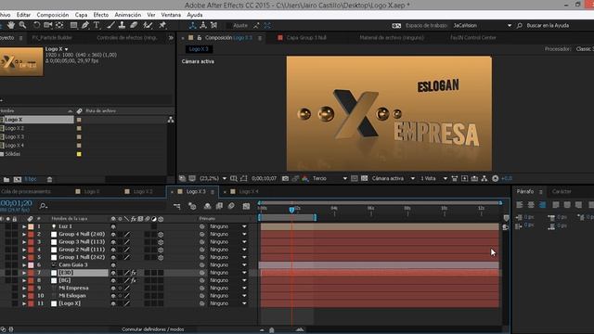594x334 pixels.
Task: Toggle Ajuste snapping checkbox
Action: (229, 25)
